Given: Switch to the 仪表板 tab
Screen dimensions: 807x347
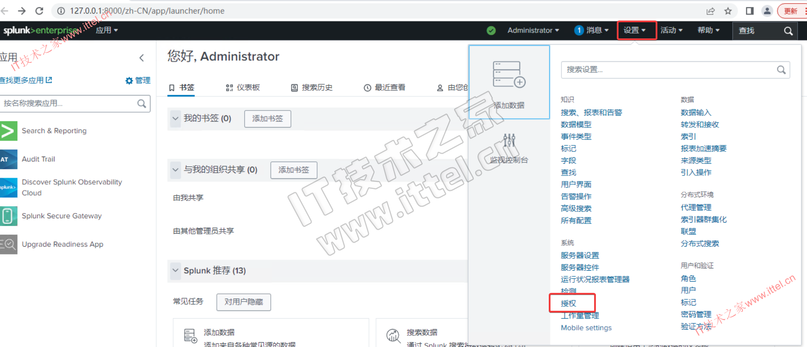Looking at the screenshot, I should coord(243,88).
